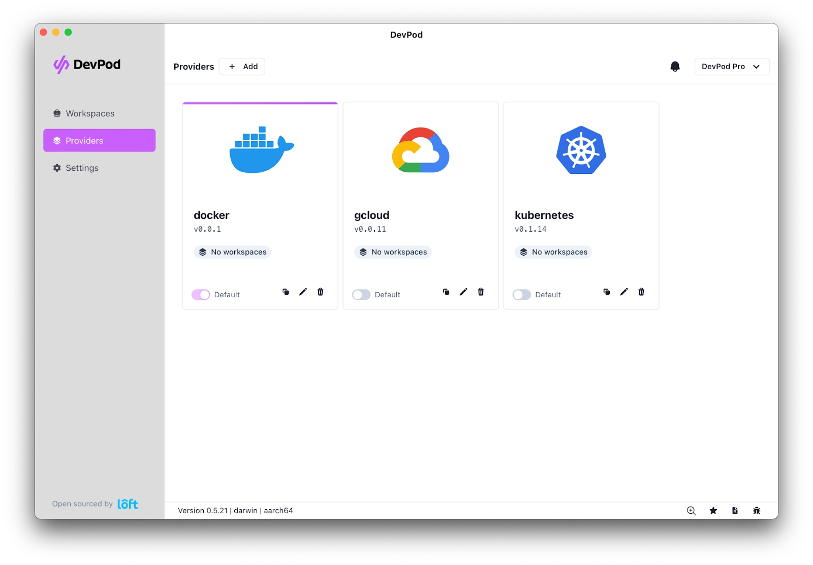Open Workspaces in the sidebar

click(99, 113)
